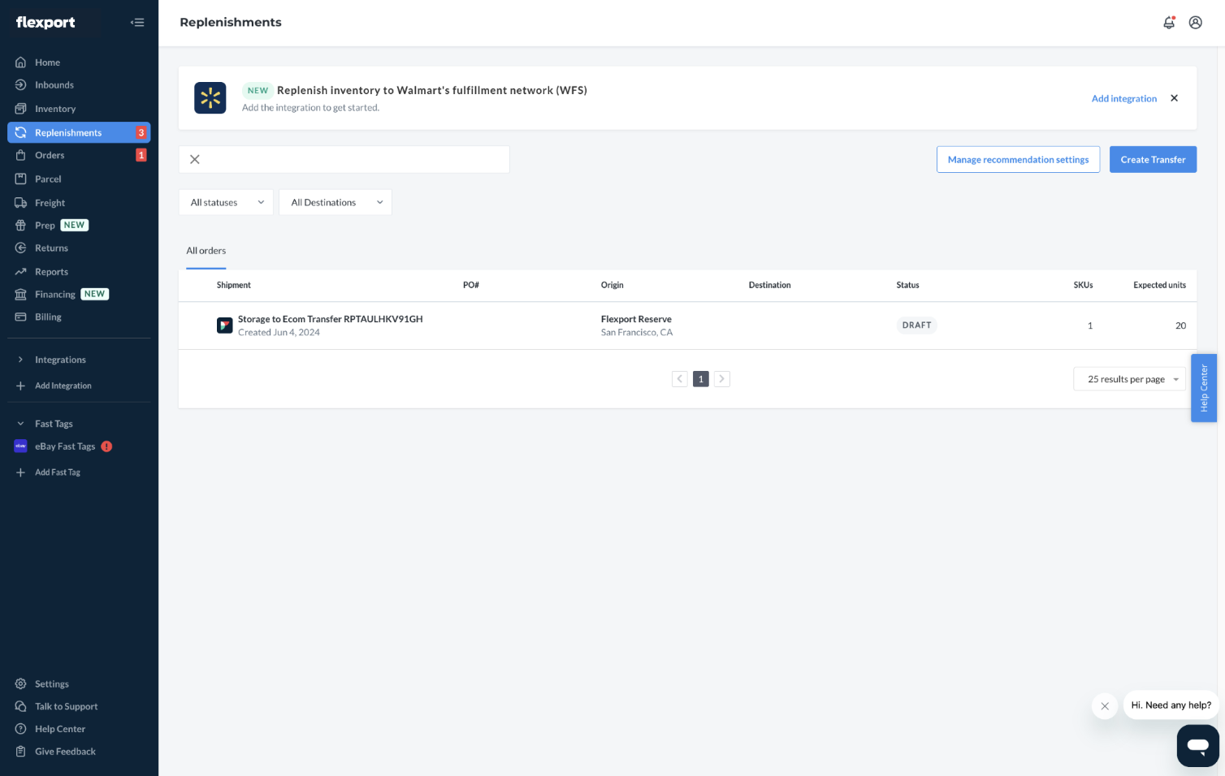The height and width of the screenshot is (776, 1225).
Task: Close the 'Need any help?' chat prompt
Action: (1104, 706)
